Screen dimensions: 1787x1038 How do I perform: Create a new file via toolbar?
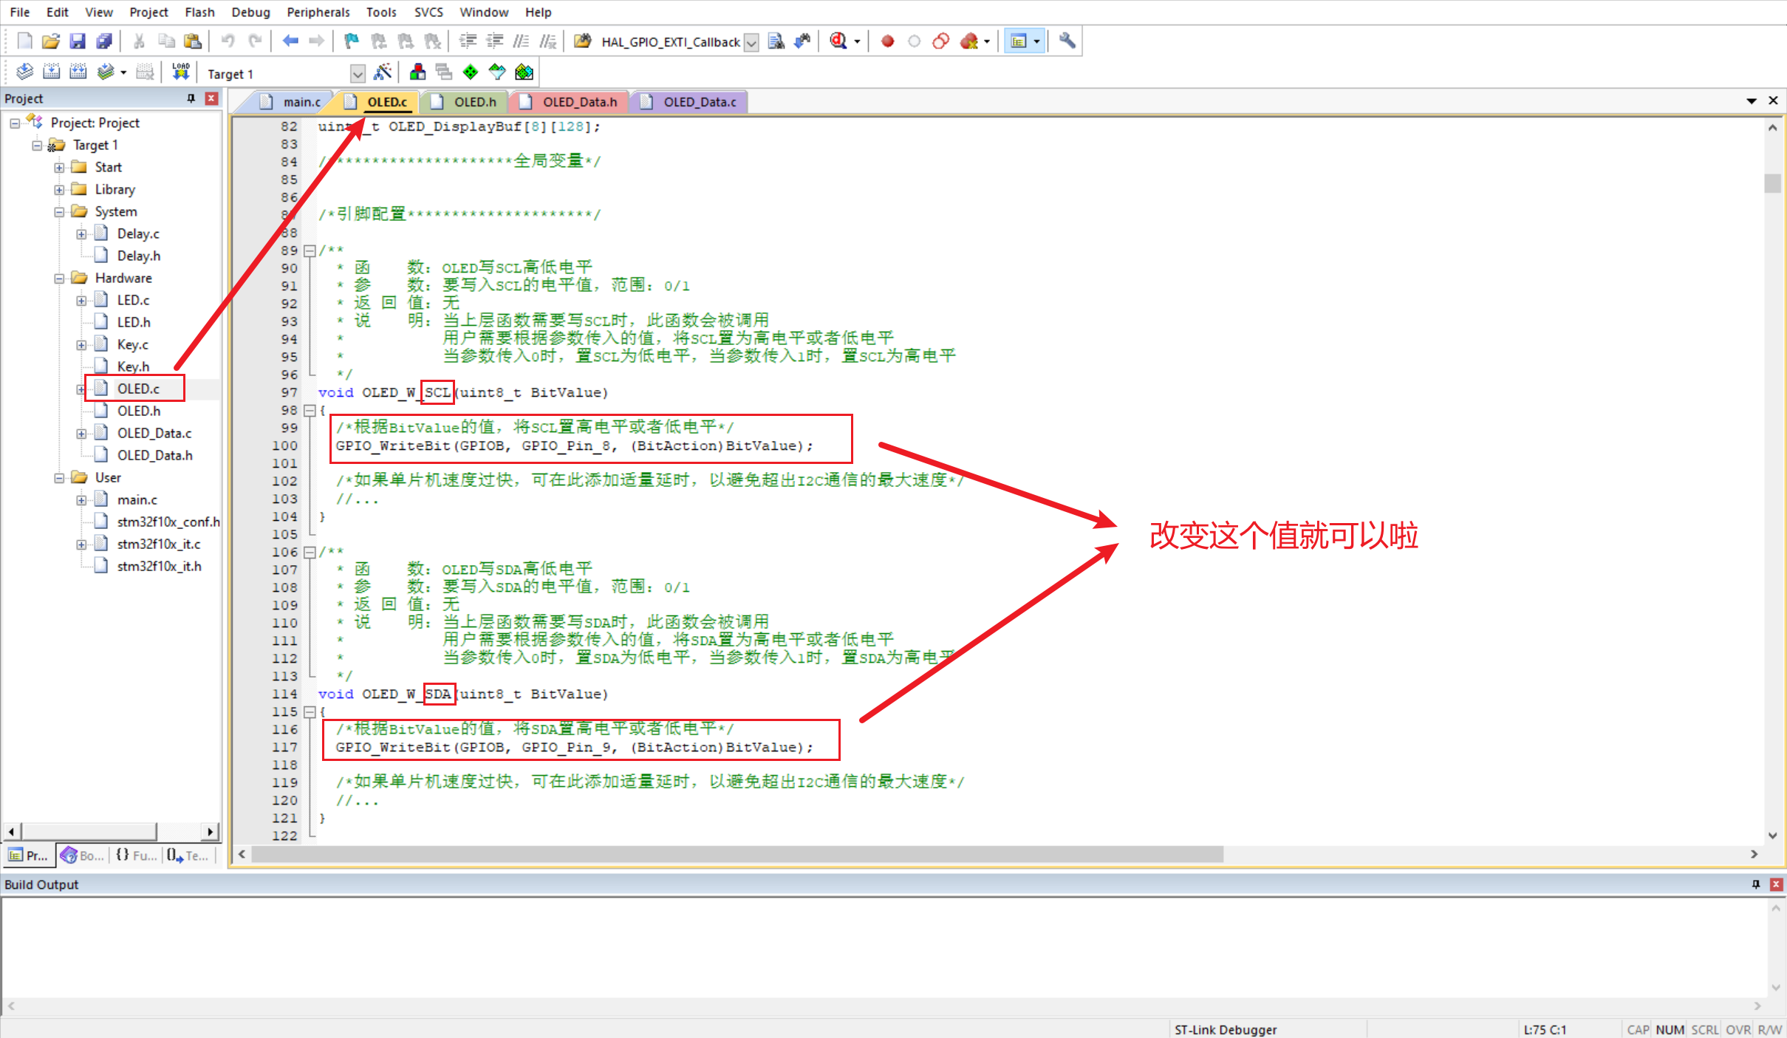[24, 41]
